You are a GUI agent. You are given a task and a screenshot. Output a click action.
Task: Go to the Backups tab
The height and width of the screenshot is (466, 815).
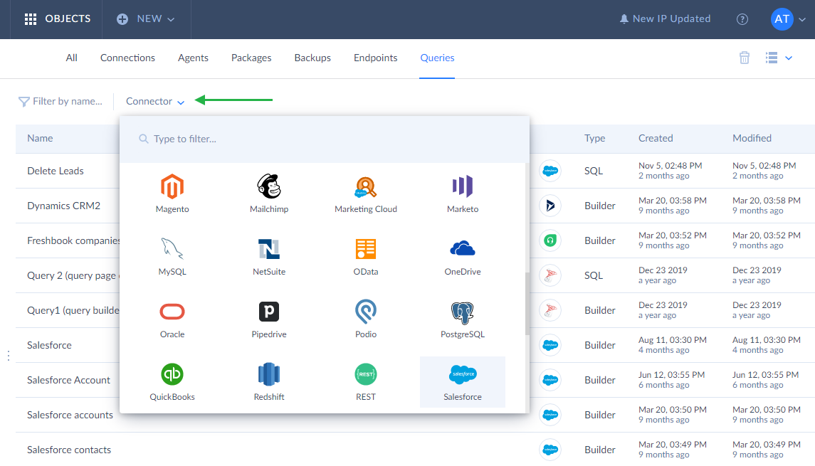tap(312, 58)
